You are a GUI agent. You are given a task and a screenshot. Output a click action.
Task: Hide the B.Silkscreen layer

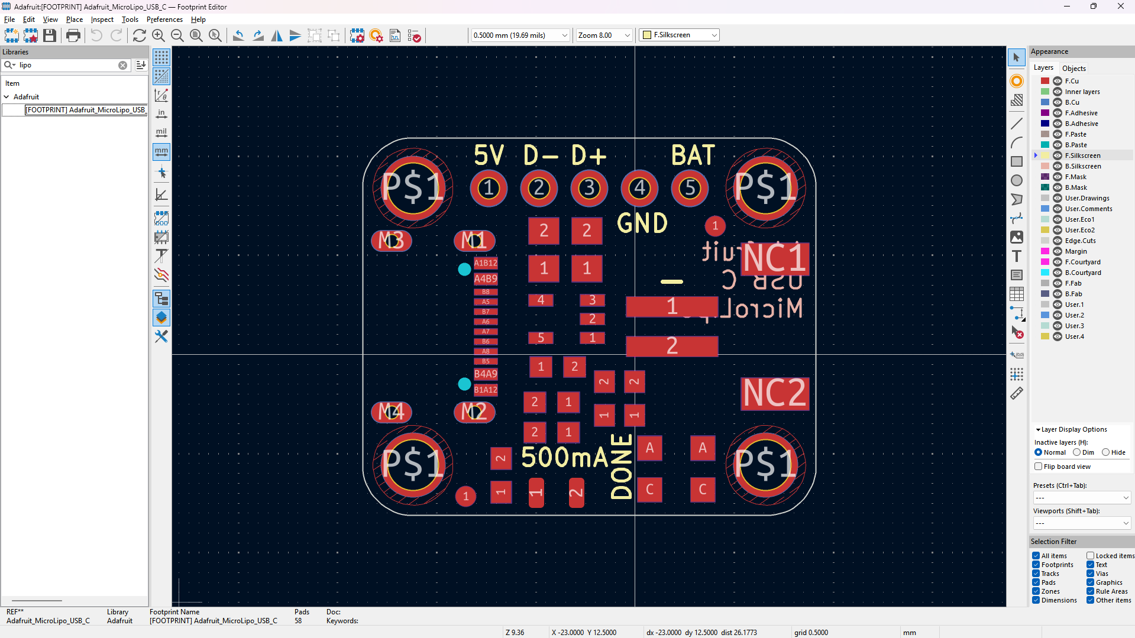1057,166
